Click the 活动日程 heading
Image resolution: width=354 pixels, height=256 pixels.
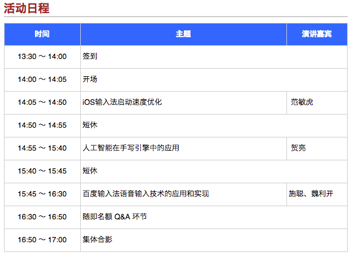pos(26,8)
